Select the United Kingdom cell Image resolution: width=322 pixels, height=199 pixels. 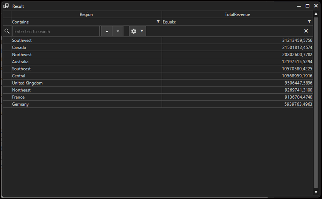(86, 83)
